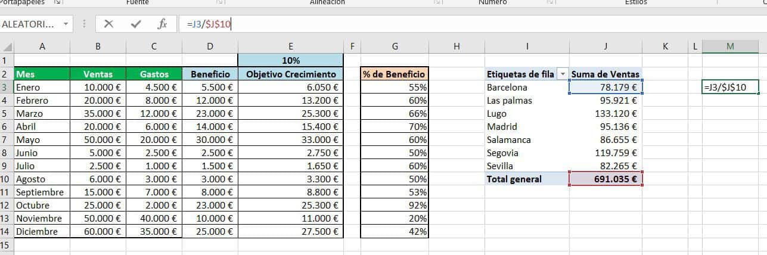The width and height of the screenshot is (767, 255).
Task: Click the 20% benefit cell for Noviembre
Action: pyautogui.click(x=395, y=218)
